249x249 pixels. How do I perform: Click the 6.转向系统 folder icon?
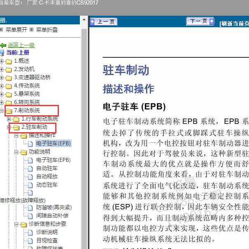[9, 102]
